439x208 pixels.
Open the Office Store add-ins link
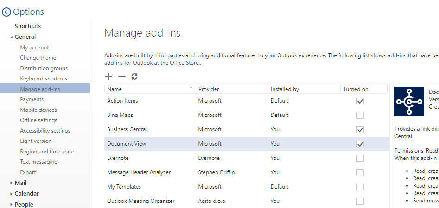153,63
